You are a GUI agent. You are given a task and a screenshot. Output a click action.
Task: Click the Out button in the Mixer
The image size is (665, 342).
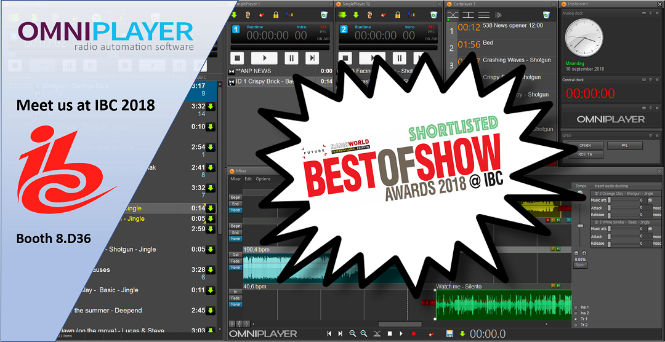pyautogui.click(x=235, y=254)
